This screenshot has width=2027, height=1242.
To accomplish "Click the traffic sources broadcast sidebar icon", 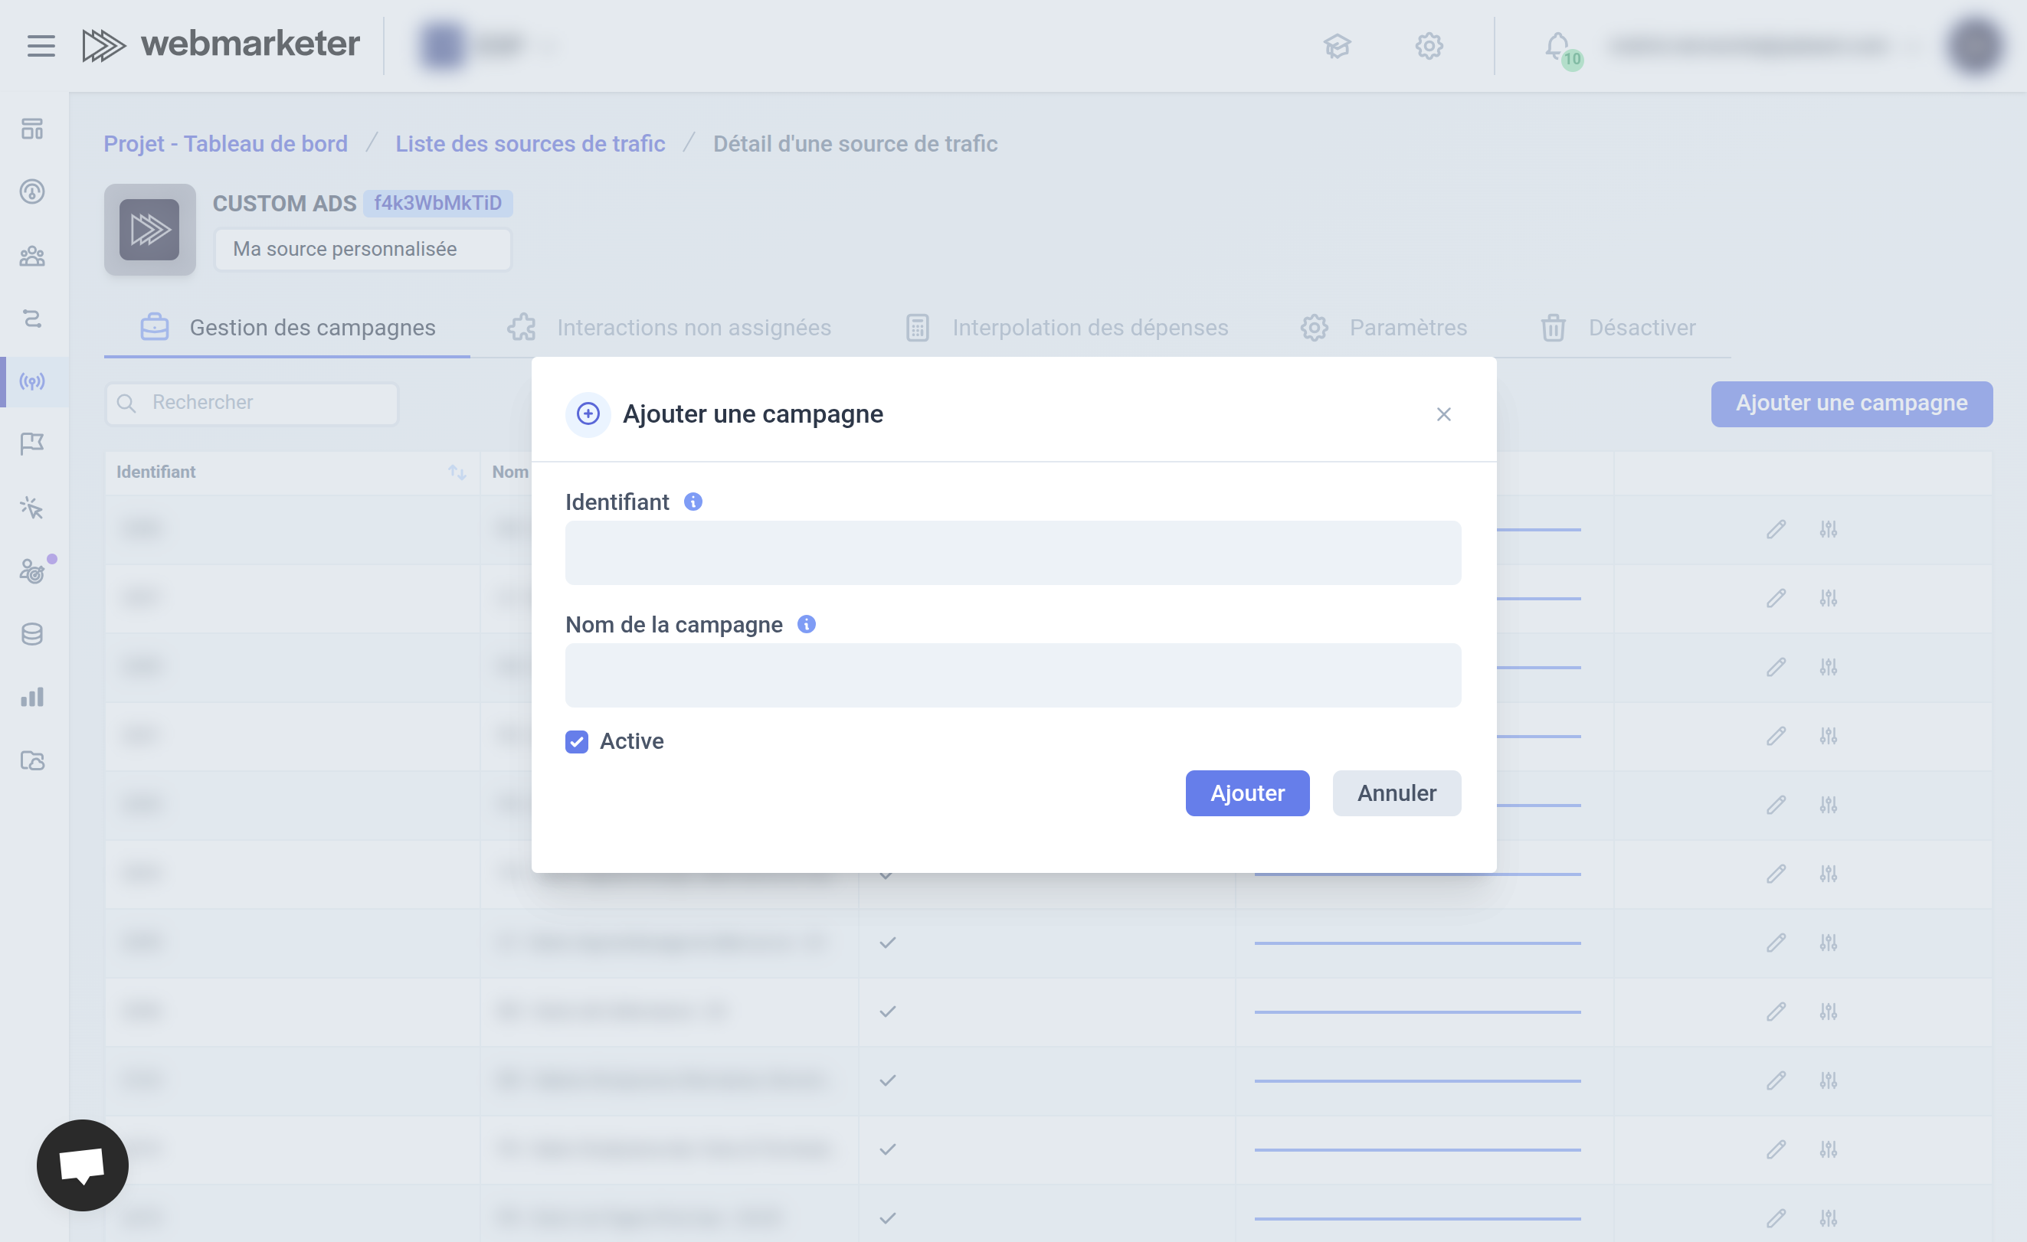I will (32, 381).
